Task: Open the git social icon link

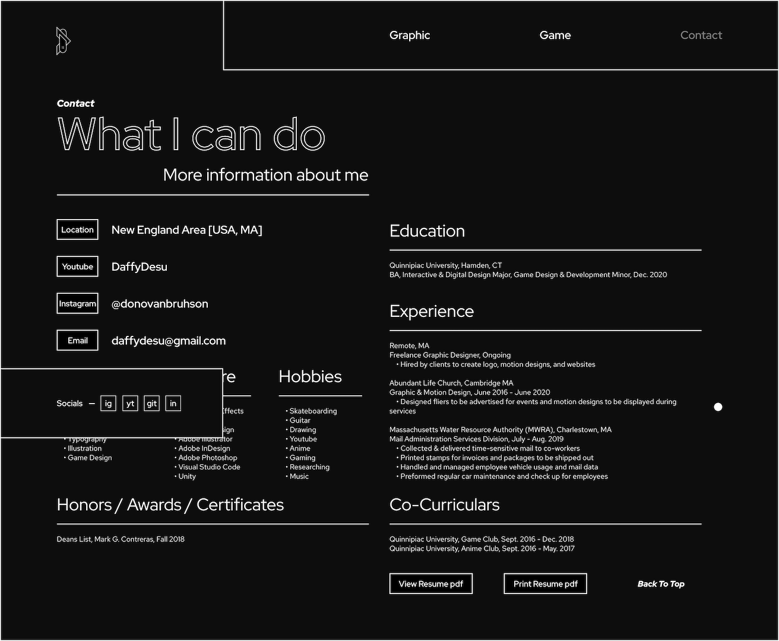Action: 151,404
